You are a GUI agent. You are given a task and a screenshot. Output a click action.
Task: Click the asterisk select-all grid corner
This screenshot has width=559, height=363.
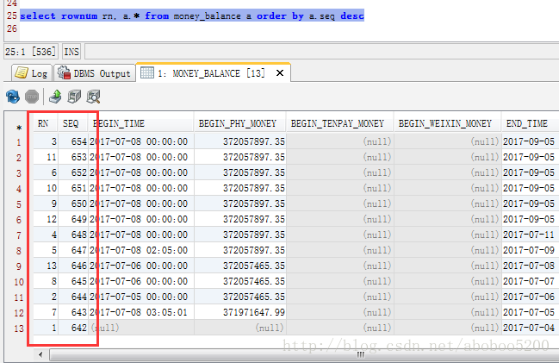tap(19, 127)
